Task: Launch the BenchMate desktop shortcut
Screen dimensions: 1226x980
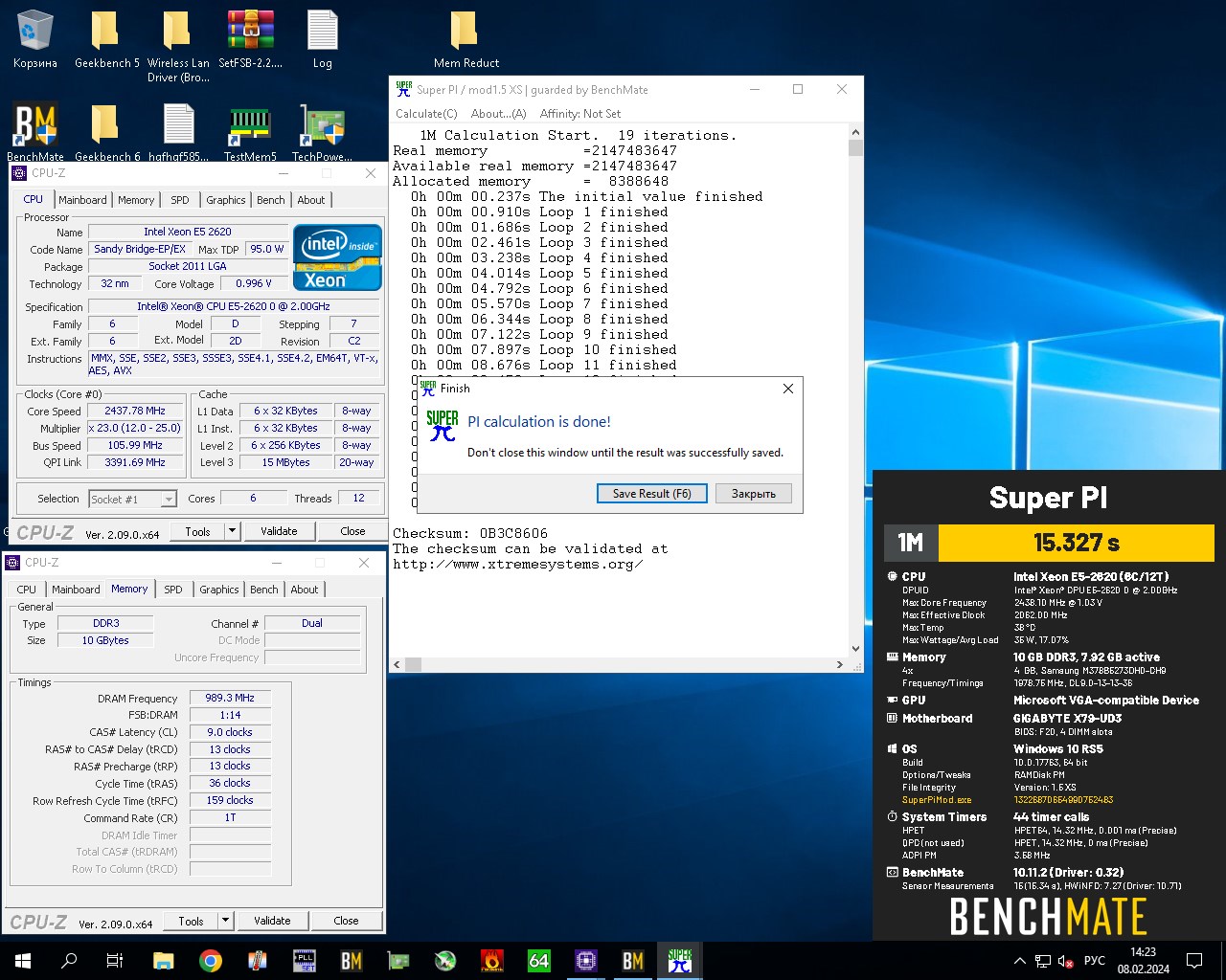Action: (35, 132)
